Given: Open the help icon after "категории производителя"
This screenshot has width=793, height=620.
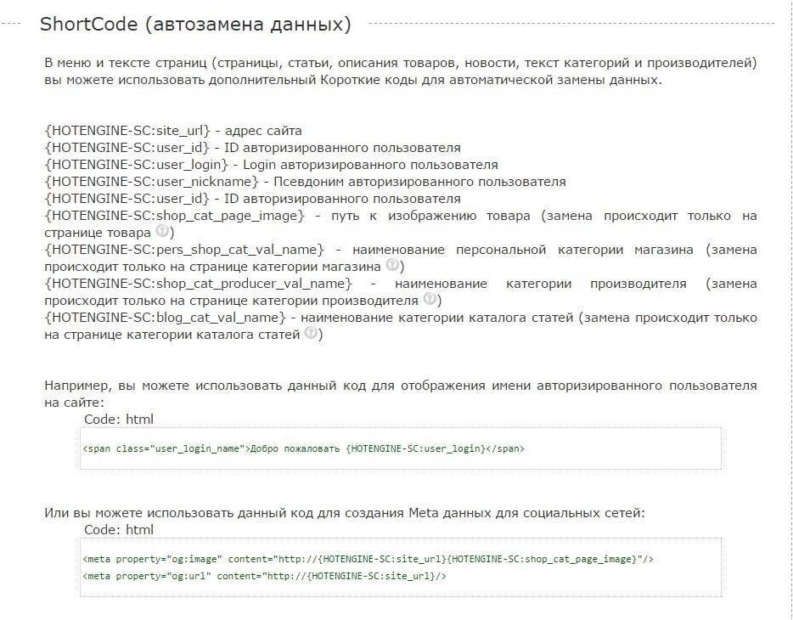Looking at the screenshot, I should pyautogui.click(x=430, y=299).
